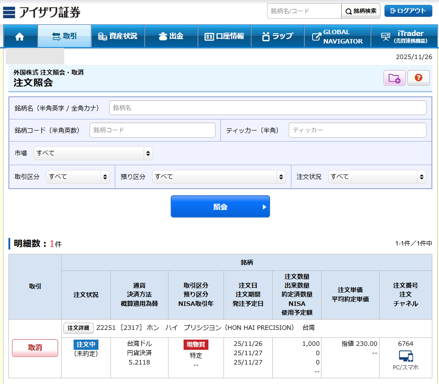439x384 pixels.
Task: Open the GLOBAL NAVIGATOR external link
Action: 337,36
